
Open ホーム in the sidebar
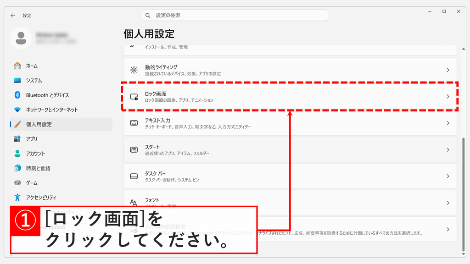click(61, 66)
